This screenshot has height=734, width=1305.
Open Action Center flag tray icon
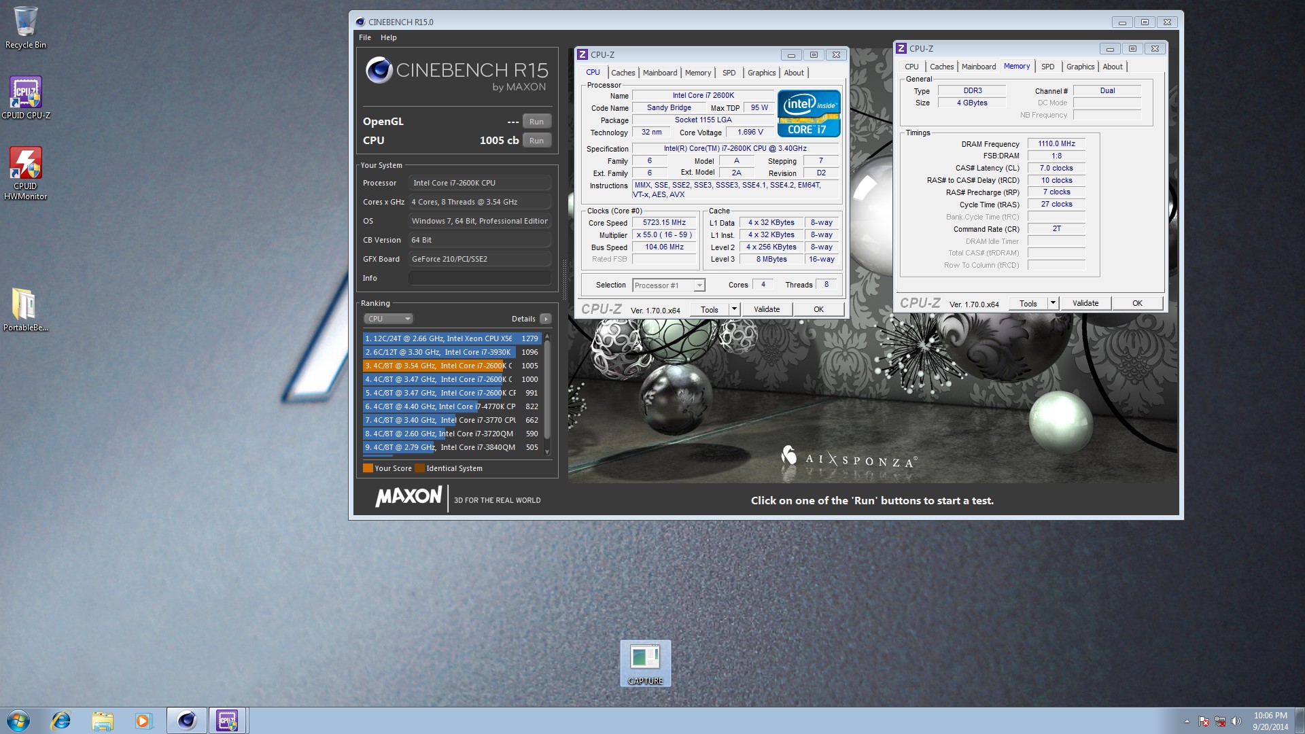[x=1204, y=721]
